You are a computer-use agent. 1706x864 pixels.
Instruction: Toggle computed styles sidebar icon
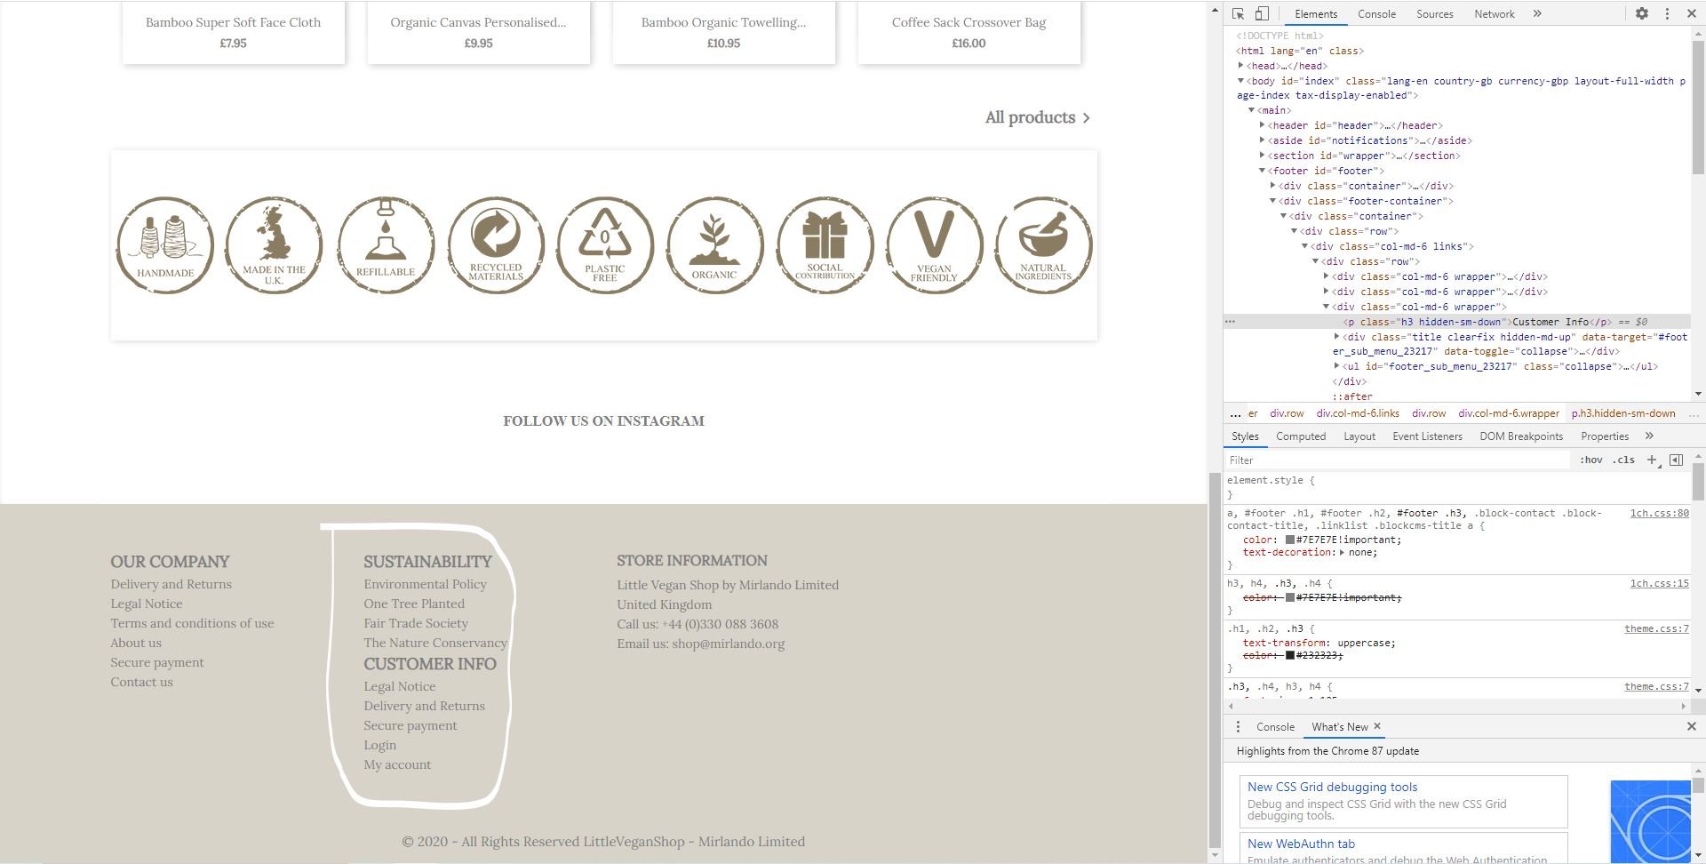click(1676, 460)
